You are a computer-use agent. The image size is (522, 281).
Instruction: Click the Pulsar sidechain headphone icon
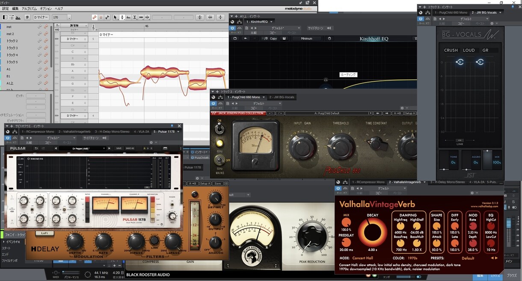pos(18,159)
